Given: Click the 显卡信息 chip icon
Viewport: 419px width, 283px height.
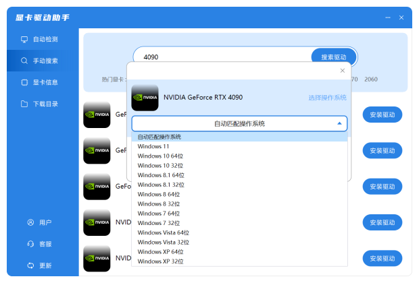Looking at the screenshot, I should (x=24, y=82).
